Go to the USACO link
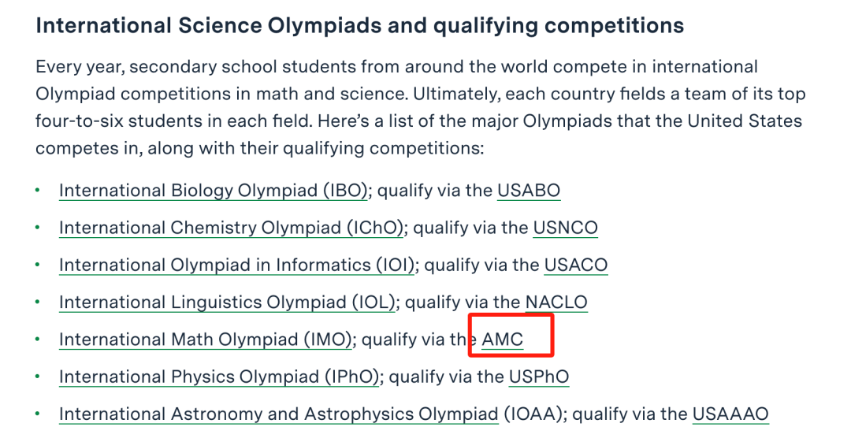Image resolution: width=851 pixels, height=438 pixels. click(x=576, y=265)
